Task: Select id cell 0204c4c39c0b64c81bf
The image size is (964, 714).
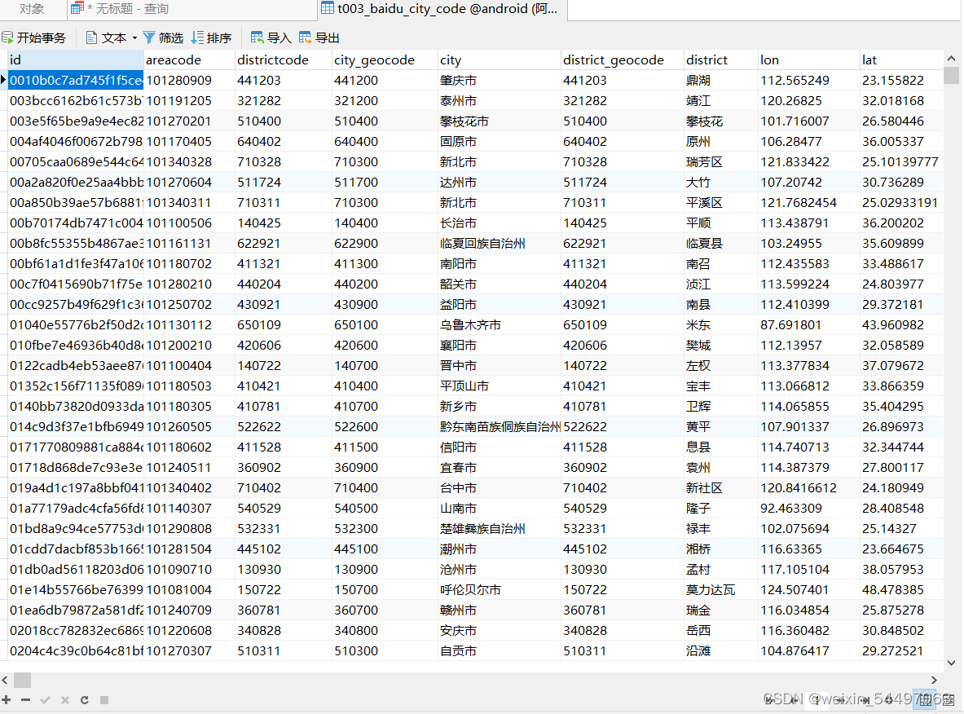Action: pos(77,650)
